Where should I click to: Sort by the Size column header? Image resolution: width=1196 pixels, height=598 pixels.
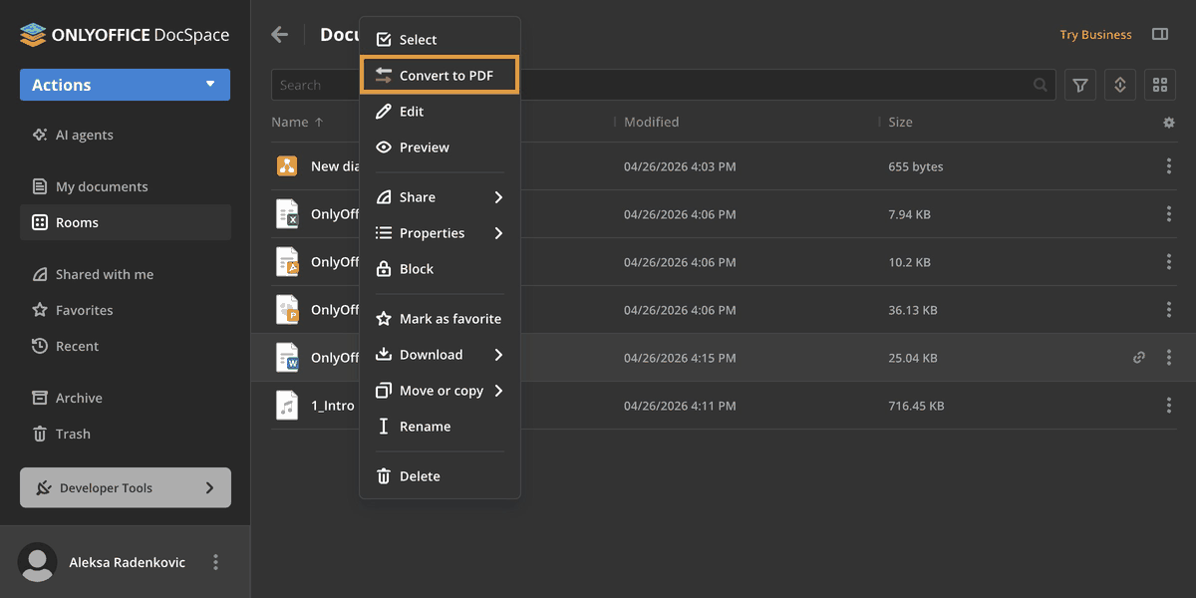[900, 122]
